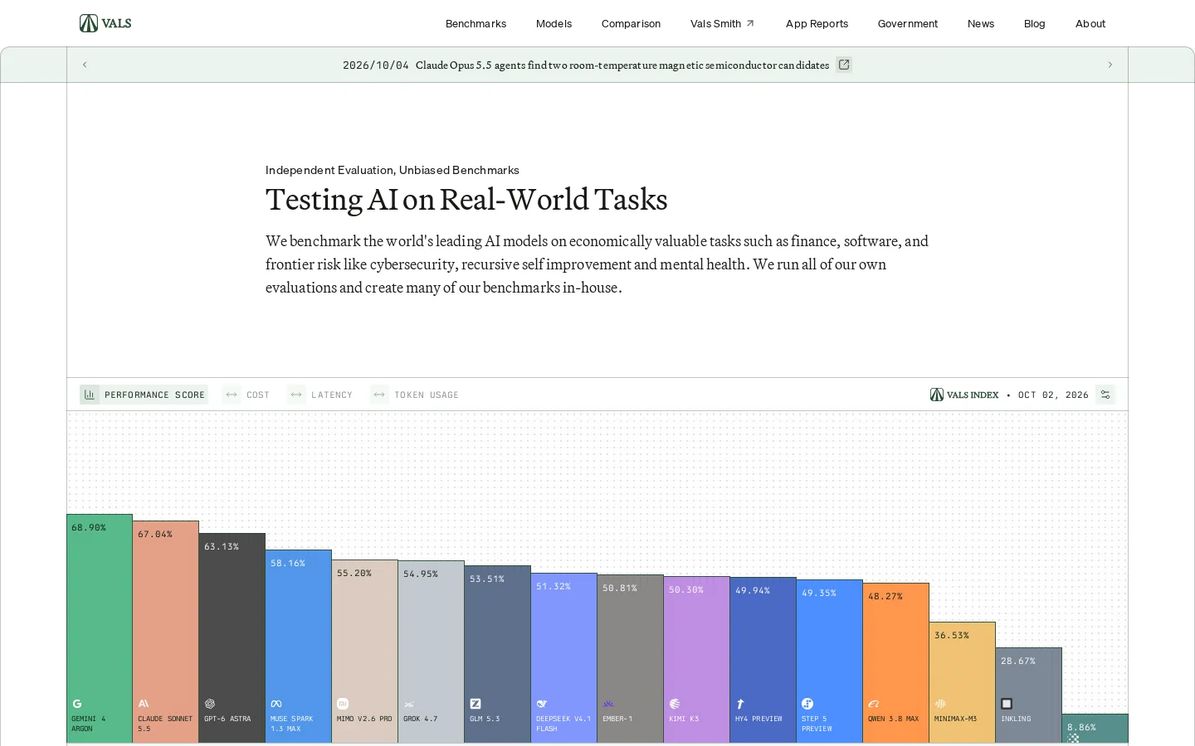1195x746 pixels.
Task: Click the Mimo V2.6 Pro logo icon
Action: coord(343,704)
